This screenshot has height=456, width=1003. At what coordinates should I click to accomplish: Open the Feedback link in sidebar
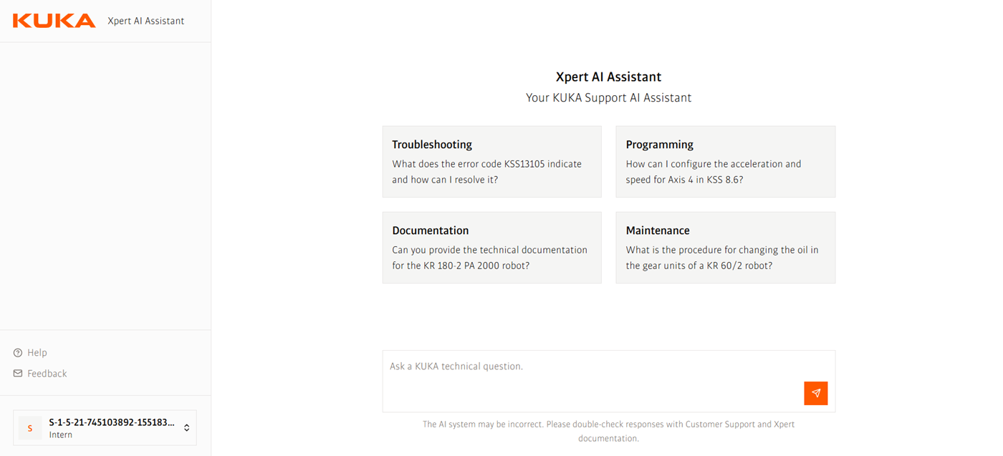point(40,374)
